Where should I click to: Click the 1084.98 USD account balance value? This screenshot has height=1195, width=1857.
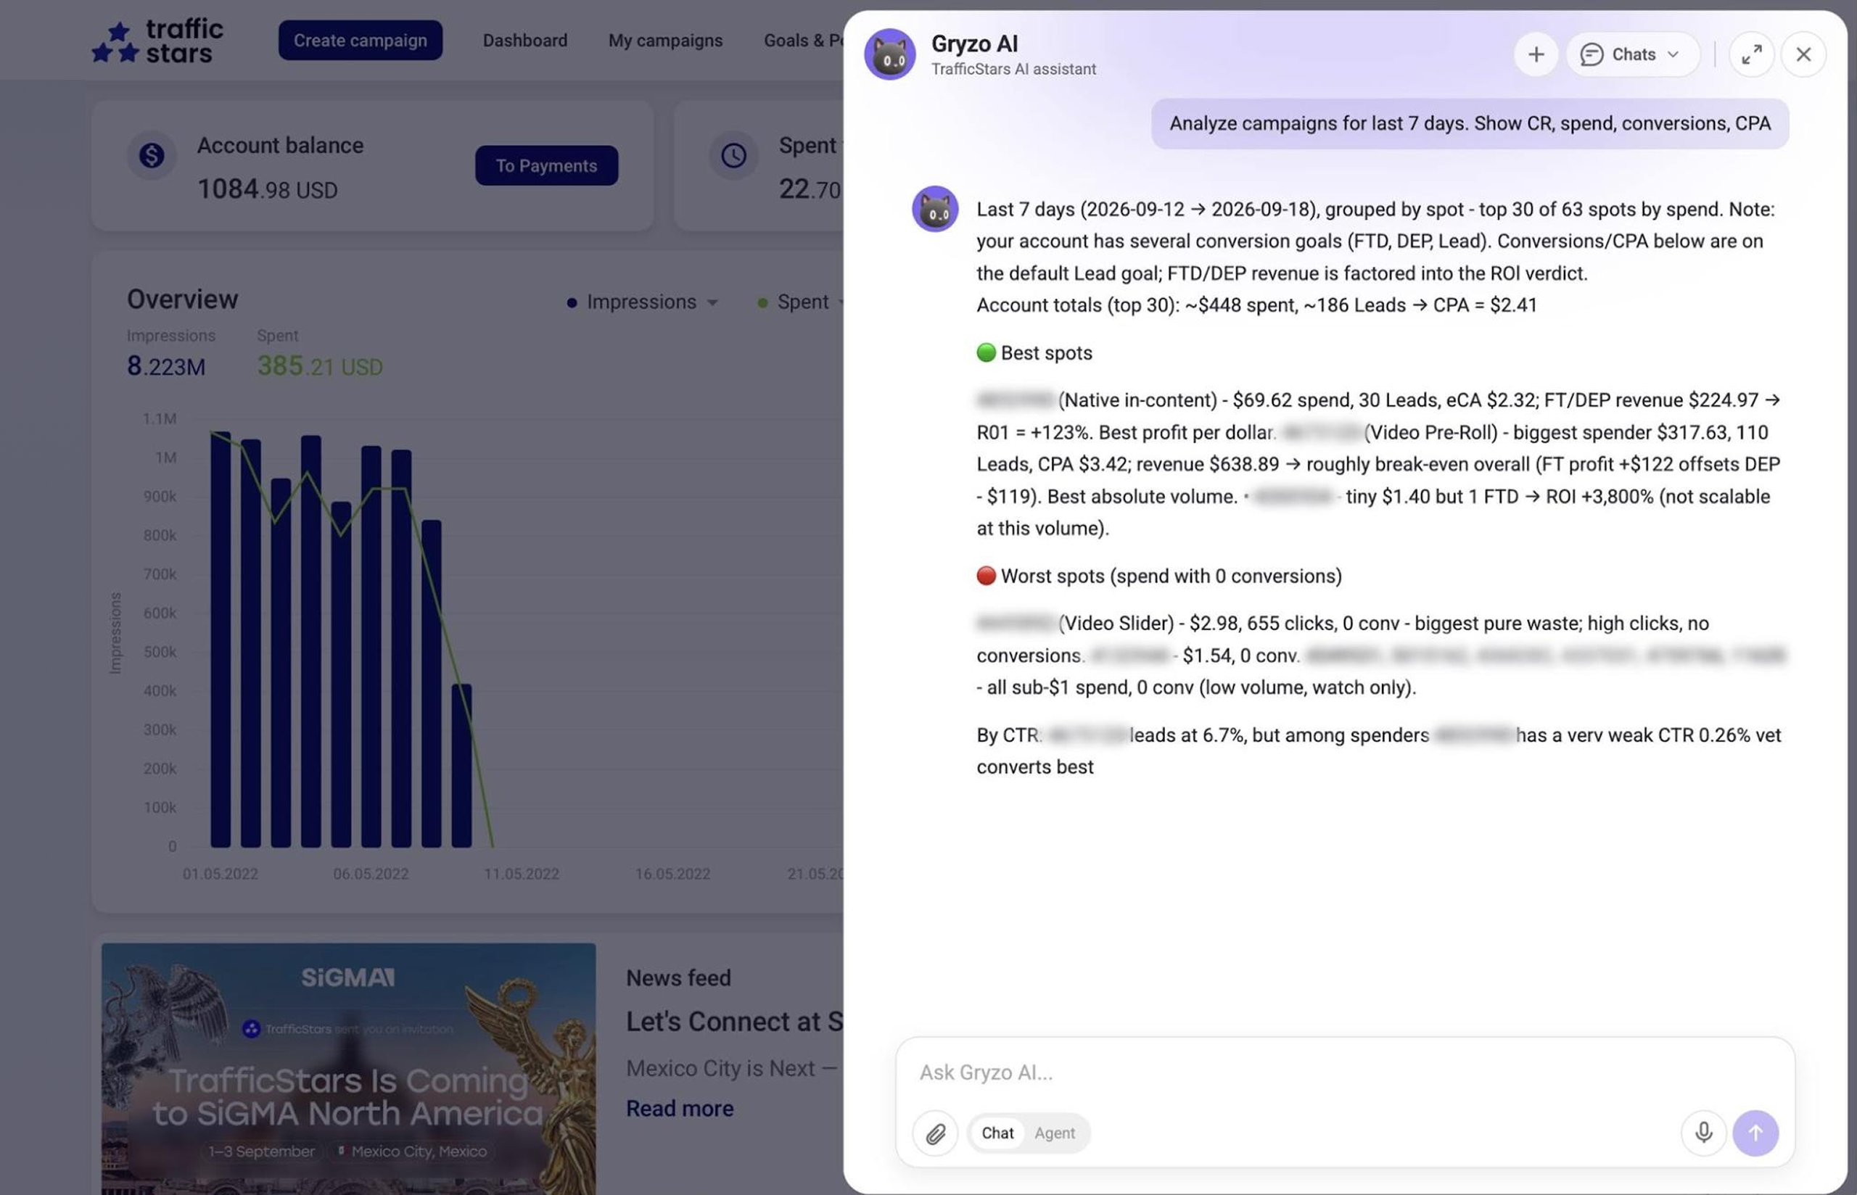(268, 189)
